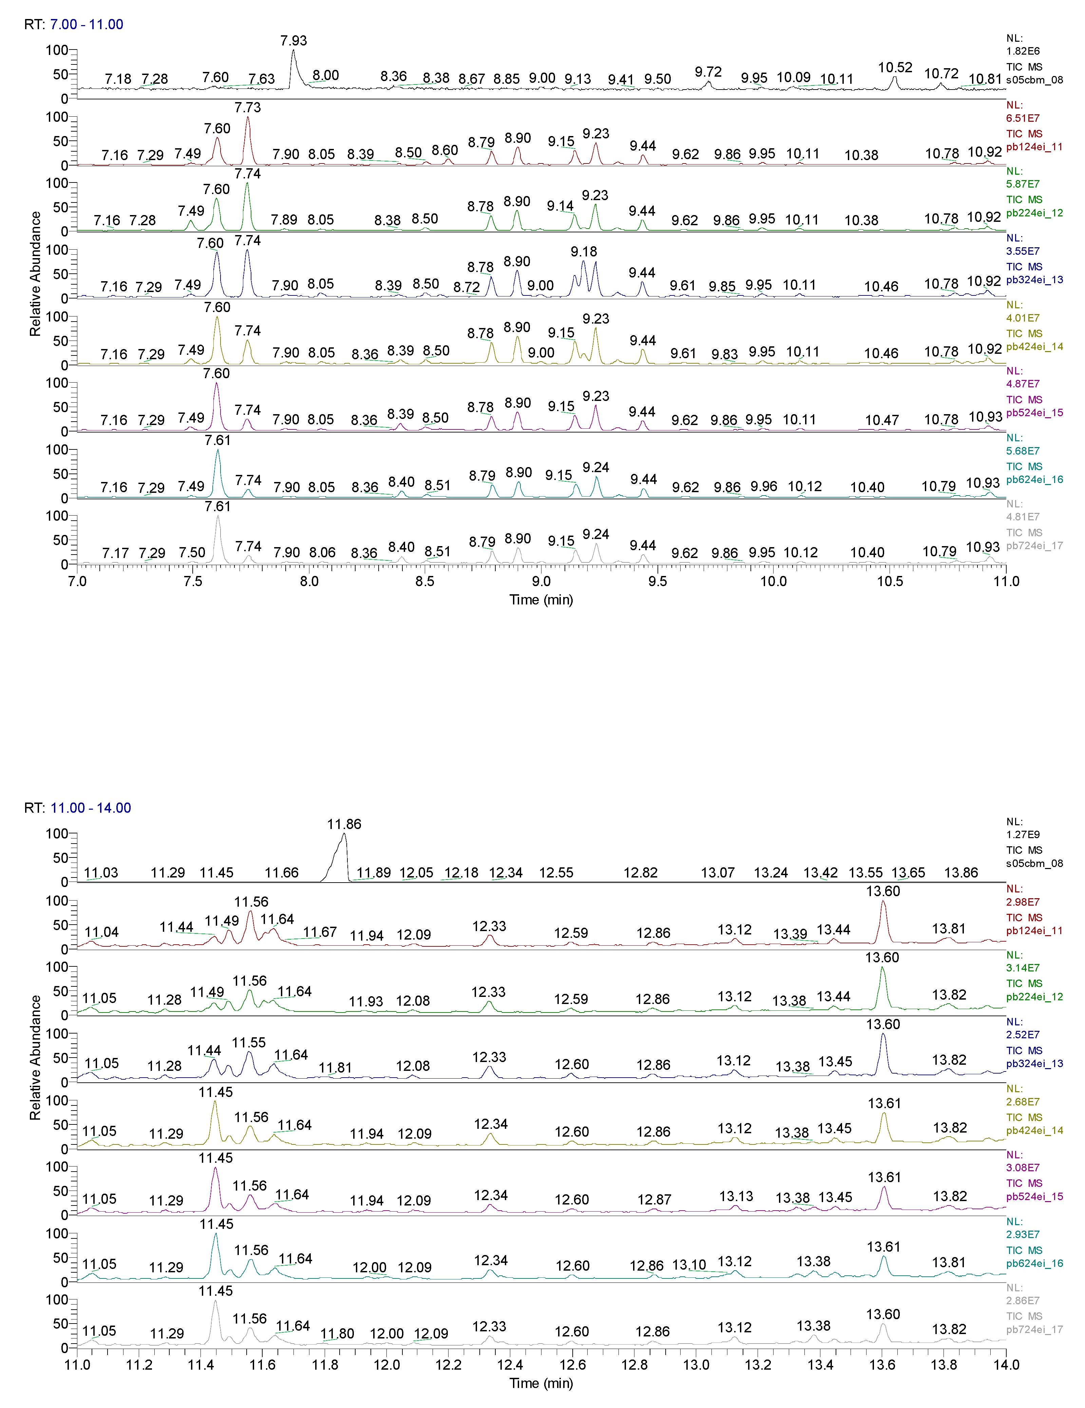Click the 7.5 time axis tick
Screen dimensions: 1085x1408
193,581
